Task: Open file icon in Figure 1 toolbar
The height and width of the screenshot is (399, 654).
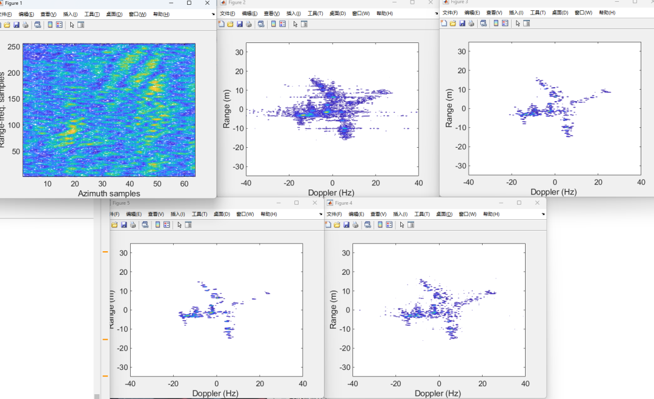Action: (7, 25)
